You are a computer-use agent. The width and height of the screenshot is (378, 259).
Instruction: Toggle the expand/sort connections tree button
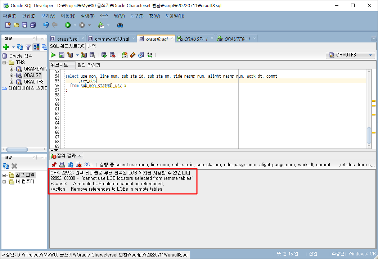(36, 47)
